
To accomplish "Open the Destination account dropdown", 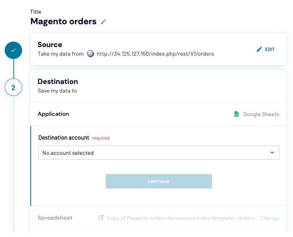I will point(159,153).
